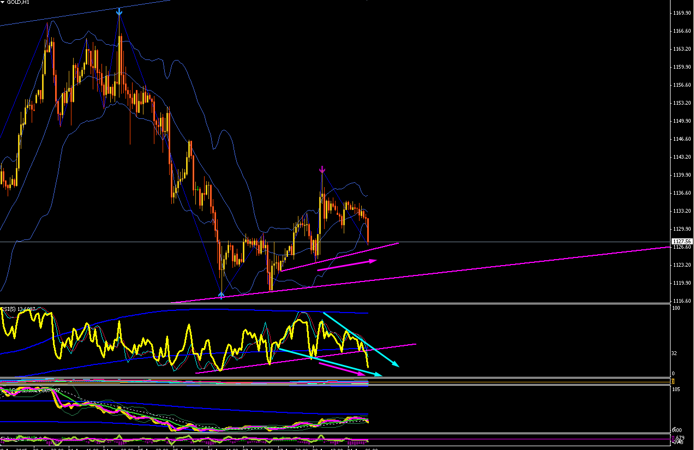
Task: Click the 1119.90 price scale label
Action: (x=683, y=283)
